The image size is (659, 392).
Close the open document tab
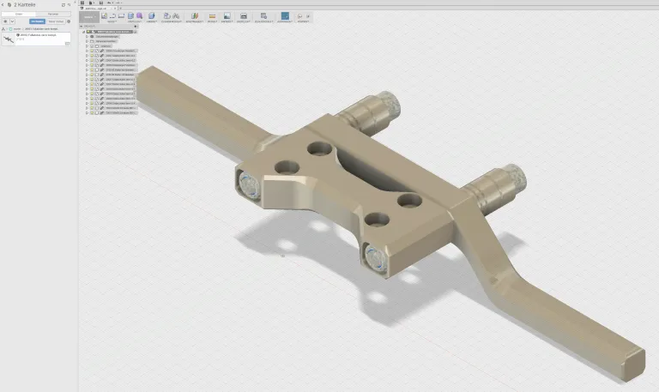point(115,8)
